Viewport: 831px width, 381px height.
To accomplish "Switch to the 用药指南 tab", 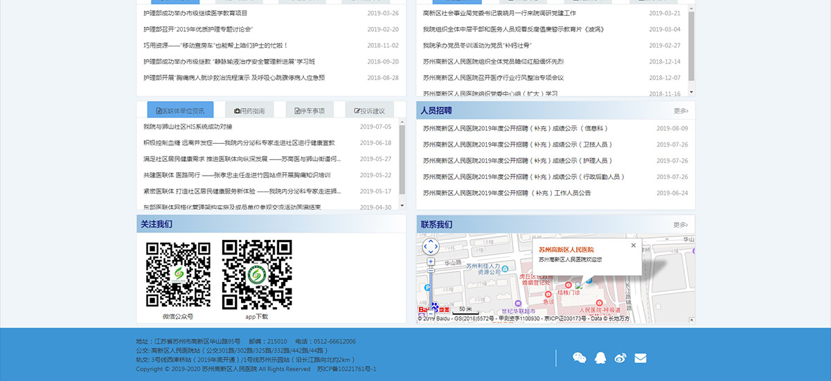I will (x=251, y=111).
